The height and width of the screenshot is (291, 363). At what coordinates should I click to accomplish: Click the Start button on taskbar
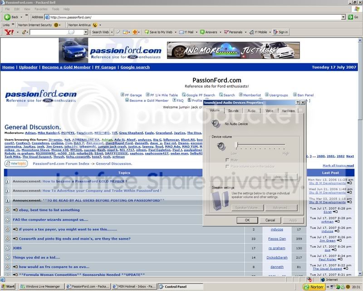coord(8,286)
